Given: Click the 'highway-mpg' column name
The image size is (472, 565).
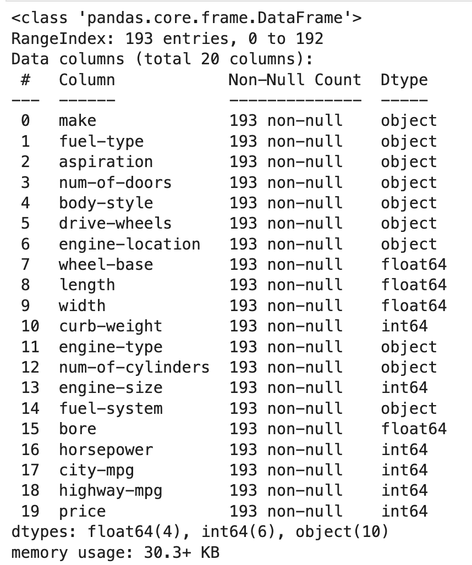Looking at the screenshot, I should pos(111,490).
